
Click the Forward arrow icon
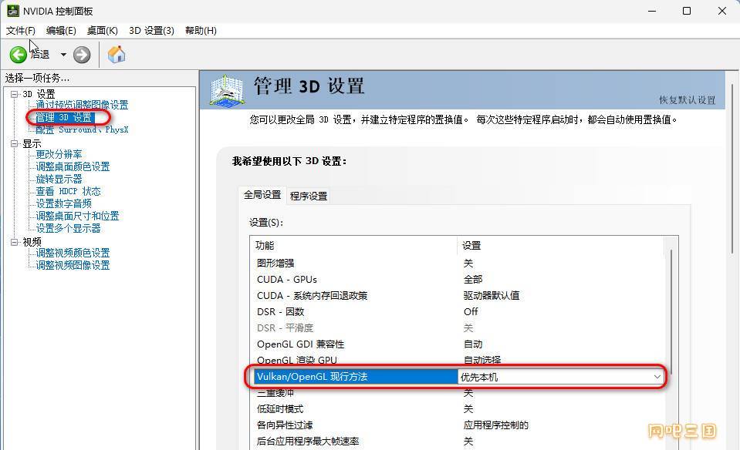[x=82, y=55]
